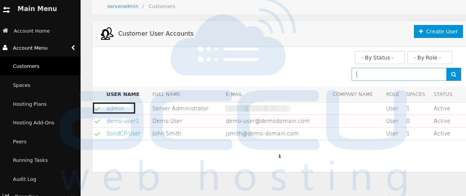This screenshot has width=466, height=196.
Task: Click the SPACES column header
Action: (x=416, y=94)
